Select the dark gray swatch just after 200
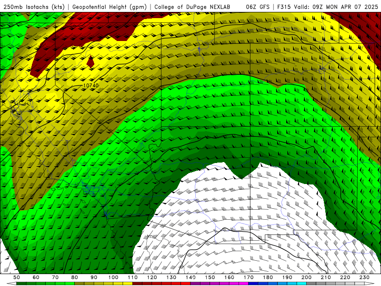 pos(311,284)
